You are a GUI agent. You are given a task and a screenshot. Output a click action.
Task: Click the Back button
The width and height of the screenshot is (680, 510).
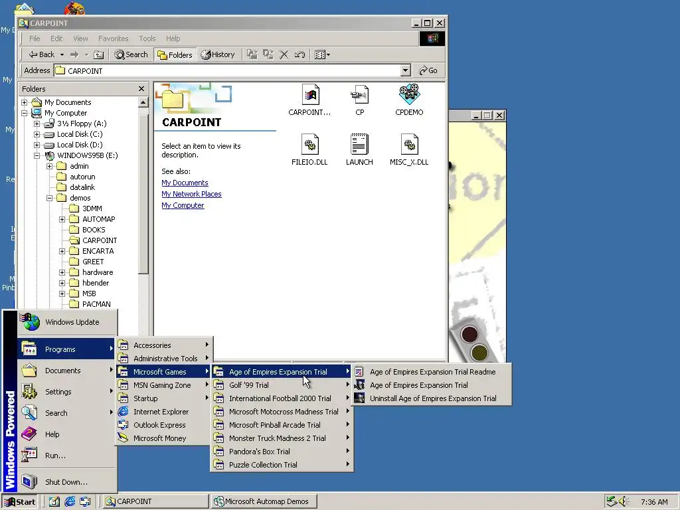[x=42, y=54]
